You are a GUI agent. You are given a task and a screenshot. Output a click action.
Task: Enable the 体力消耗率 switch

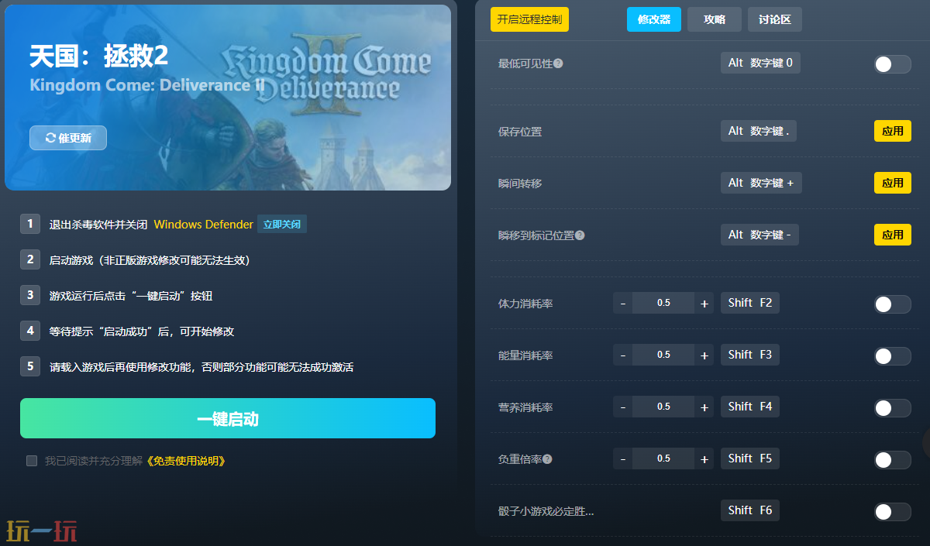tap(892, 304)
